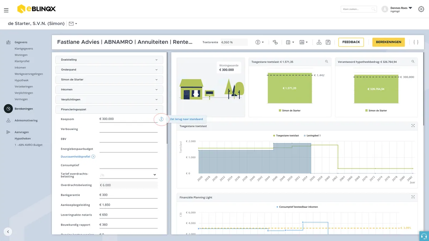Click the magnifier on the Toegestane toetslast card

326,62
